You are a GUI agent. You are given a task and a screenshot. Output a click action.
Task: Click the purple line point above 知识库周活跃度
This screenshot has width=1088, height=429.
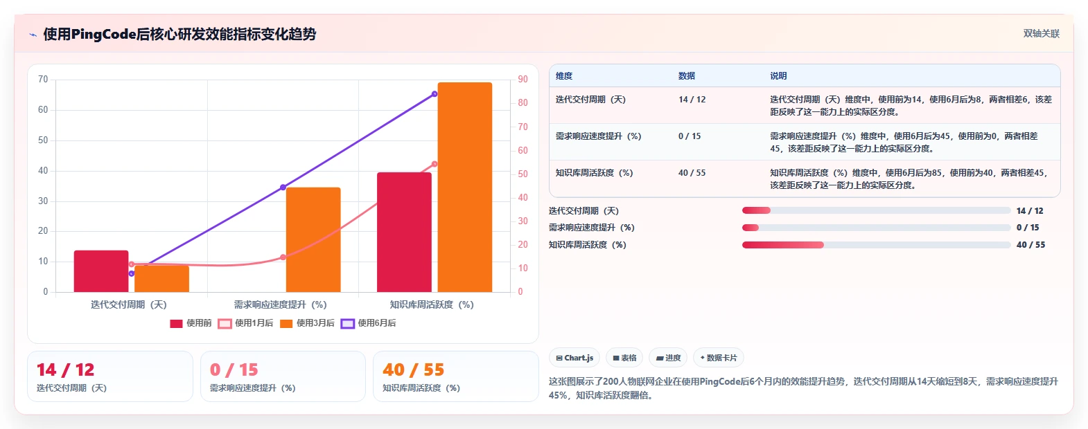[x=435, y=94]
